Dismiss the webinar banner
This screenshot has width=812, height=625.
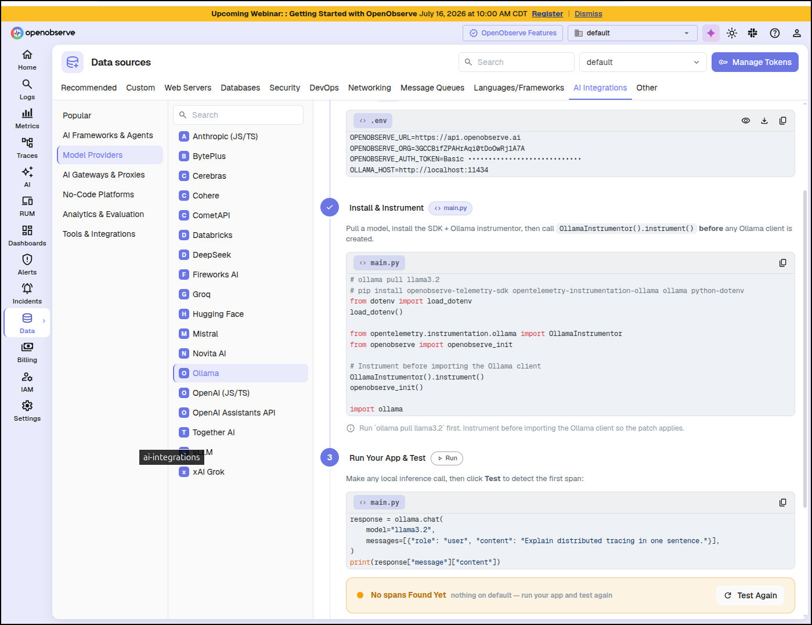[589, 13]
